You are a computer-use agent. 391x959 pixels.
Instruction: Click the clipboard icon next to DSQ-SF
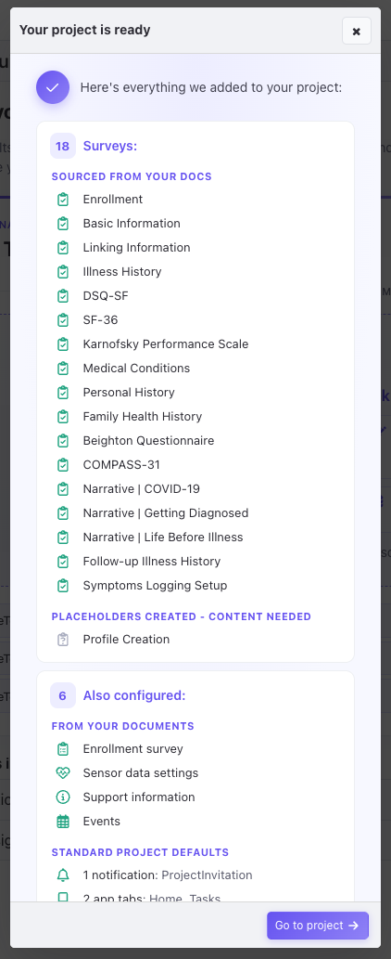point(63,296)
